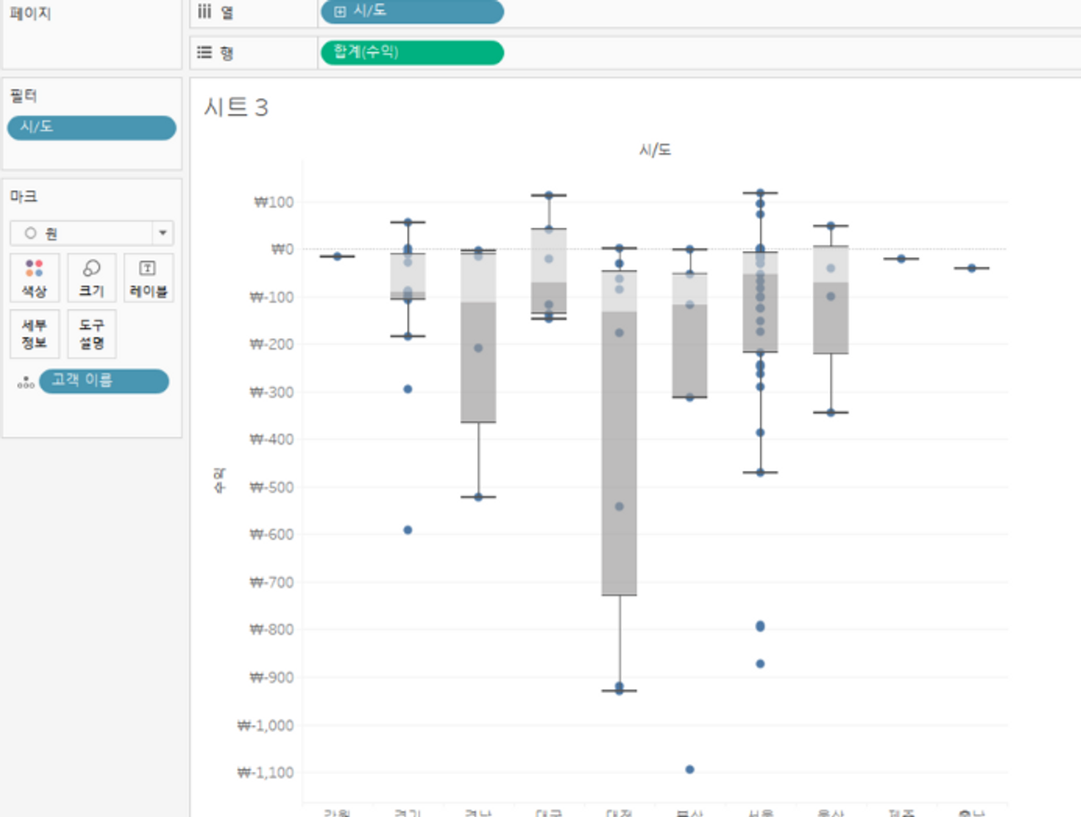Click the ₩0 axis tick label
The image size is (1081, 817).
(x=282, y=249)
